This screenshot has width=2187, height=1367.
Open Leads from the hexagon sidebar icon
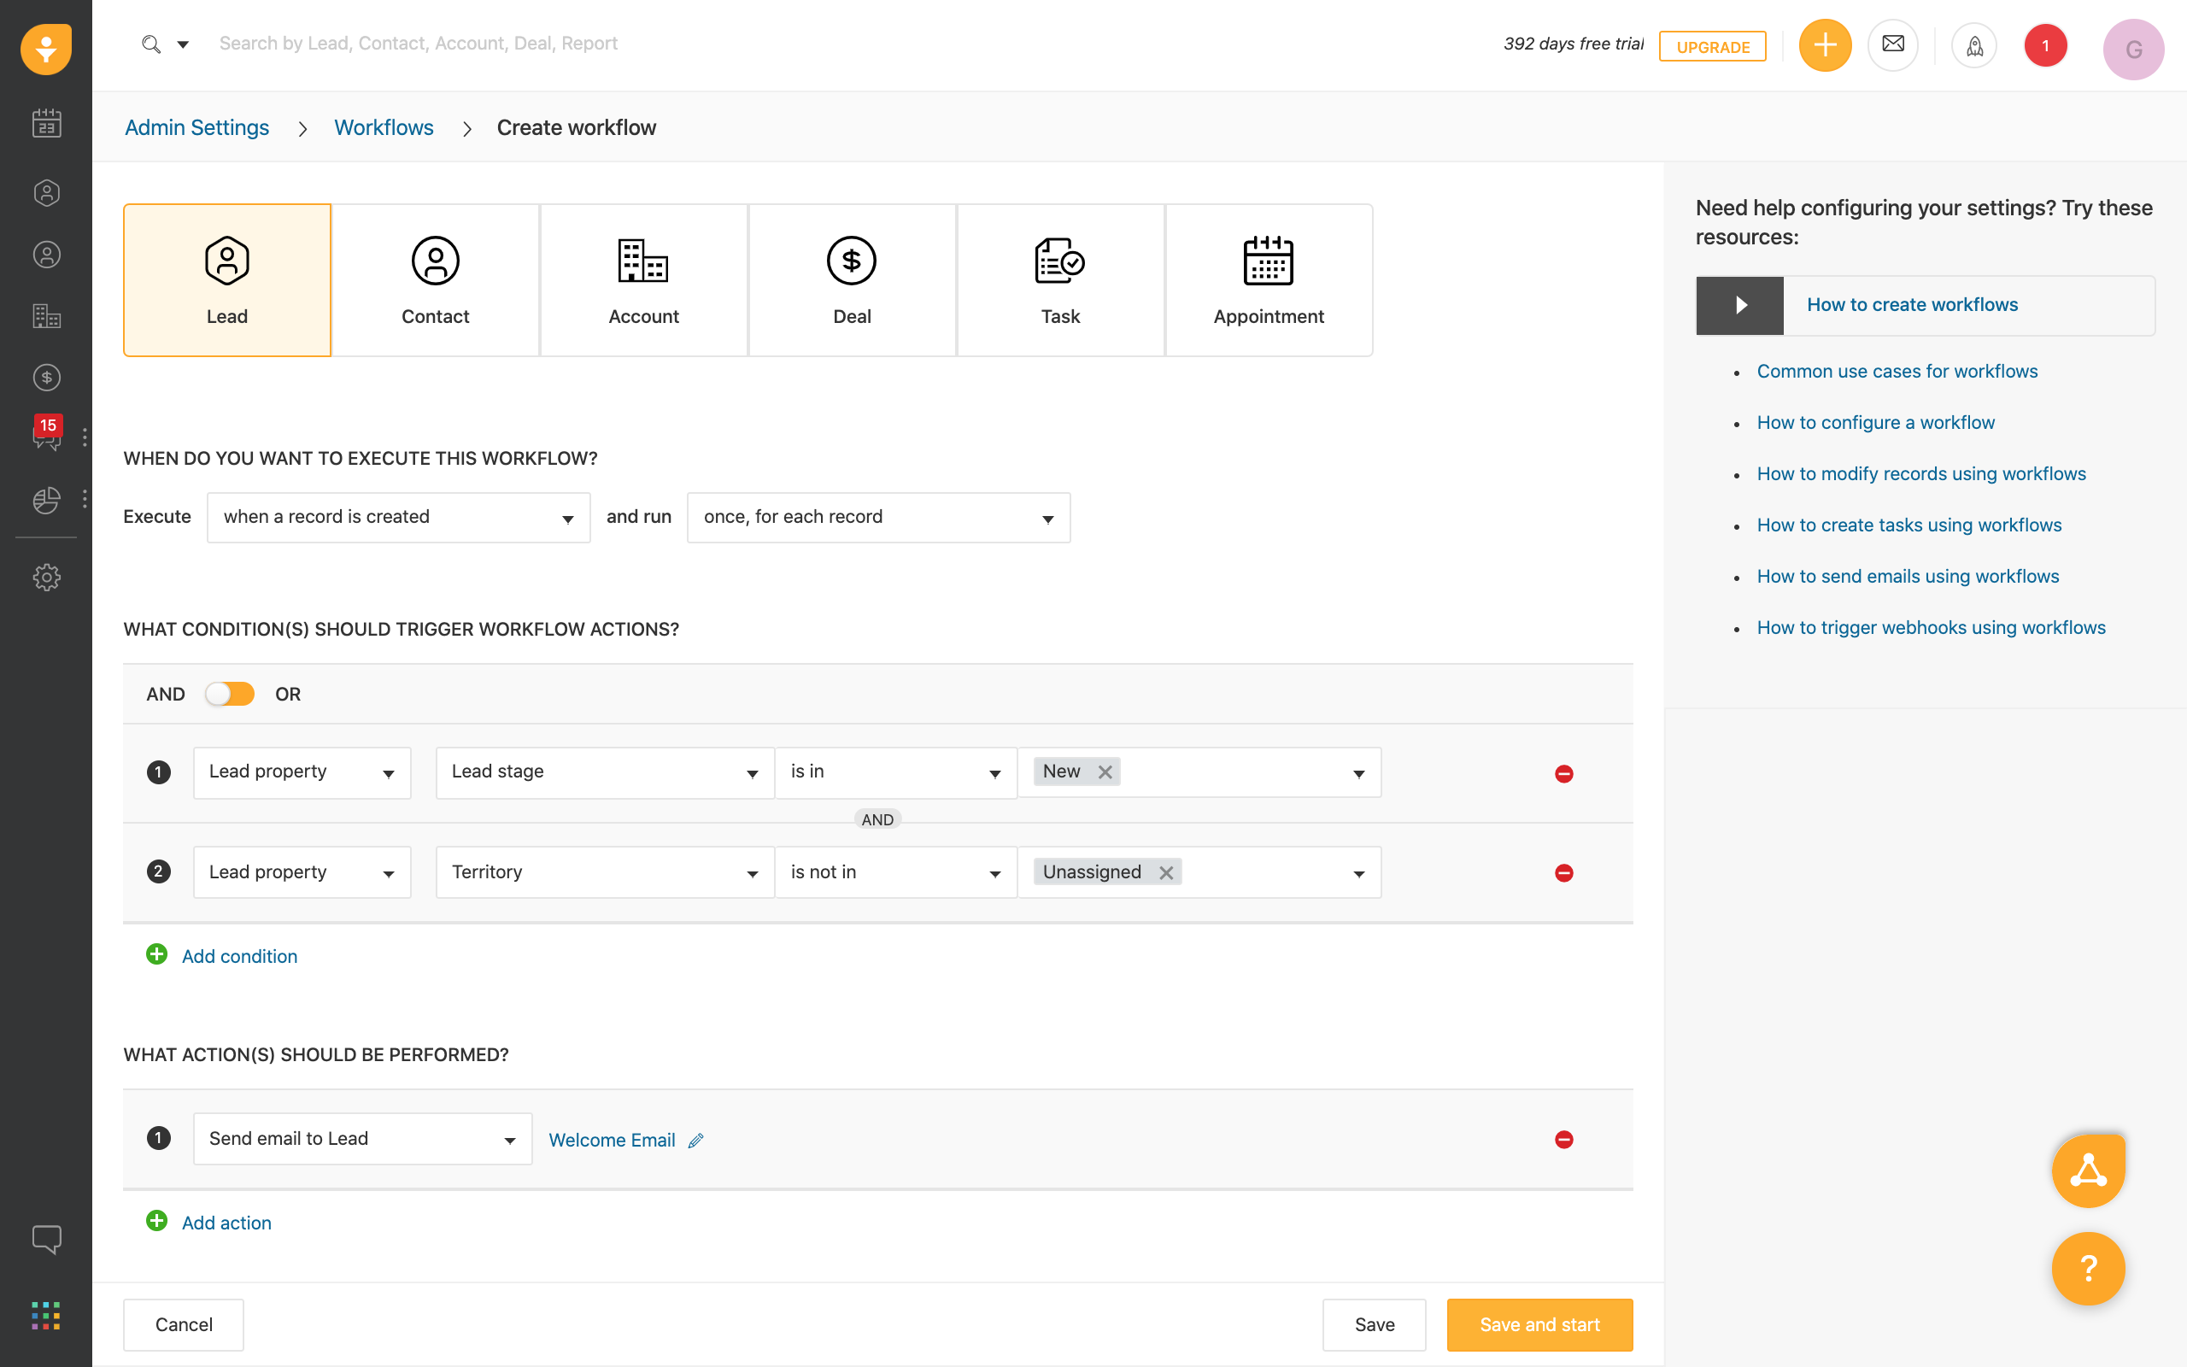(x=46, y=192)
